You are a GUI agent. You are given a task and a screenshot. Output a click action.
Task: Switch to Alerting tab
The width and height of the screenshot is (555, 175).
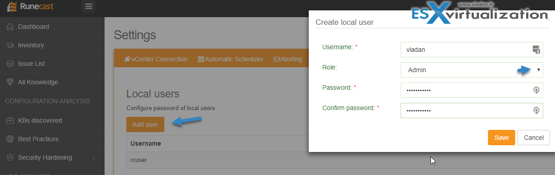coord(288,59)
